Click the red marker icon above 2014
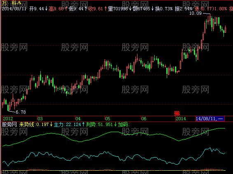Screen dimensions: 233x174 point(177,113)
